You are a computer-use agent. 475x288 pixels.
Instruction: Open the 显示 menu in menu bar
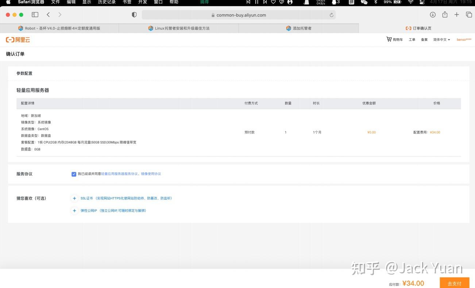tap(87, 2)
